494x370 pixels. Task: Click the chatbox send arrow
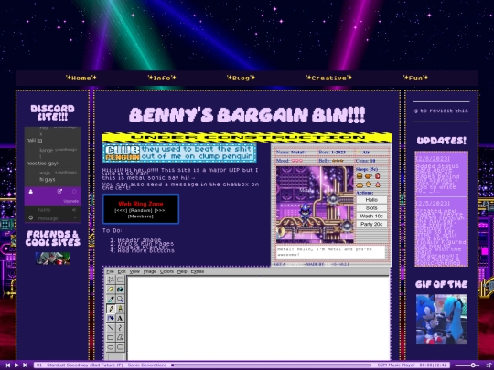75,217
